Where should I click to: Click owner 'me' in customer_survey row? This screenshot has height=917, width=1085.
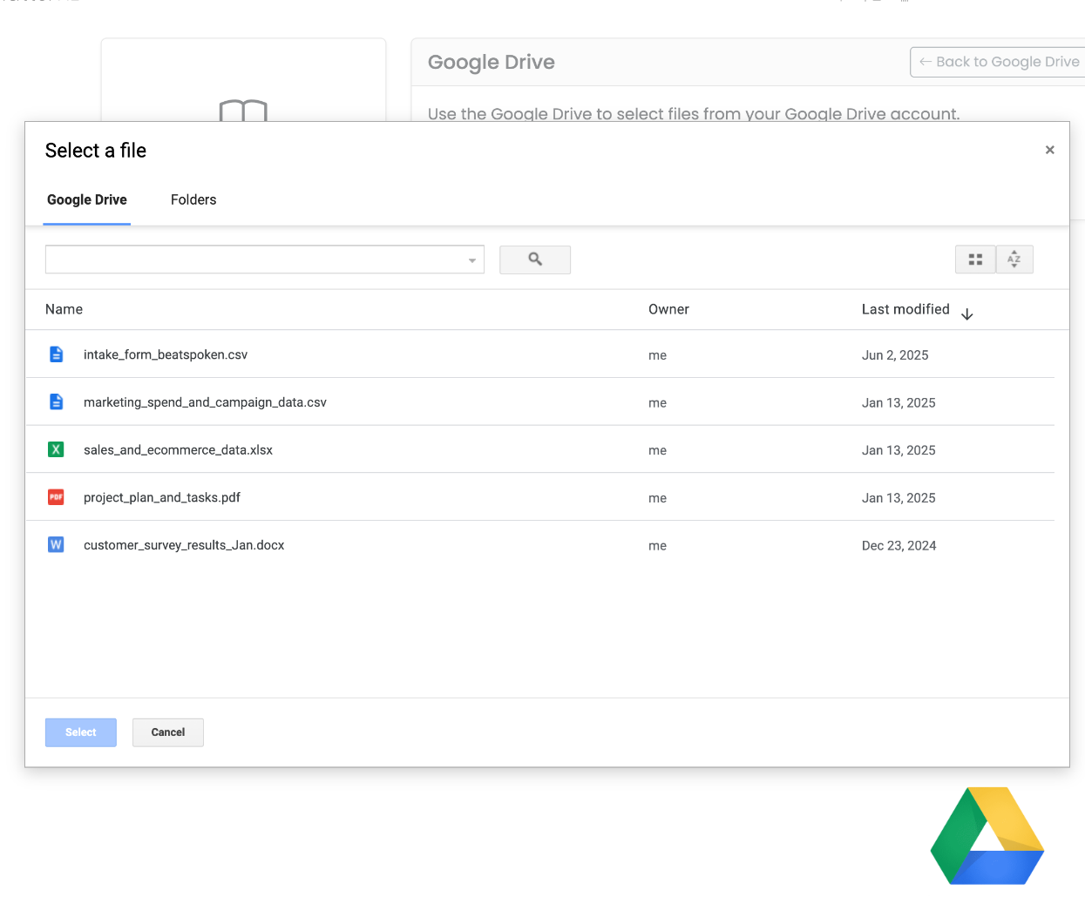pyautogui.click(x=657, y=546)
